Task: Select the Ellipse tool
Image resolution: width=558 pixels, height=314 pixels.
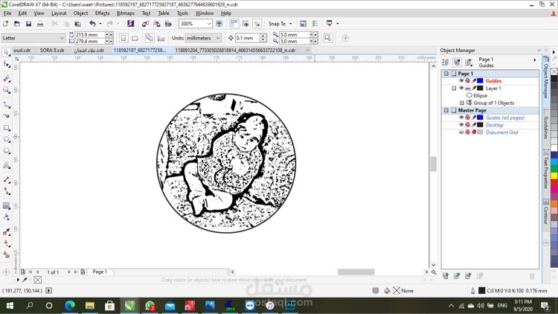Action: (7, 139)
